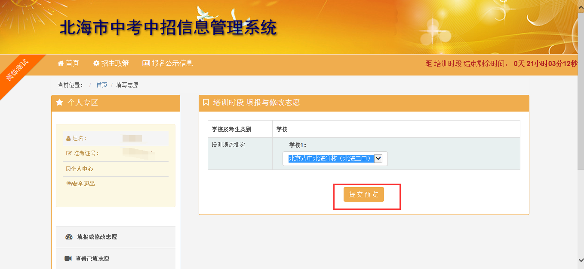Open 个人中心 via its bookmark icon

click(68, 169)
